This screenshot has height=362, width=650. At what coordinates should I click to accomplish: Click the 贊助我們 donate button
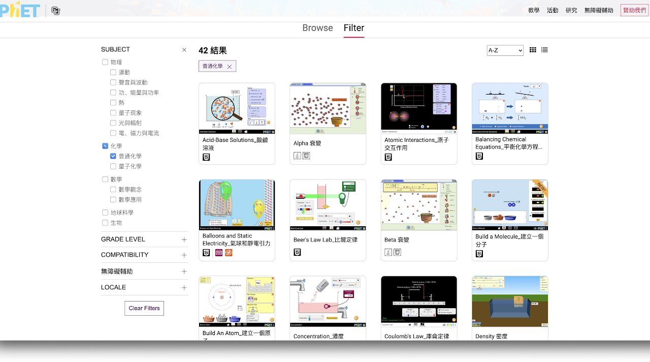(634, 10)
